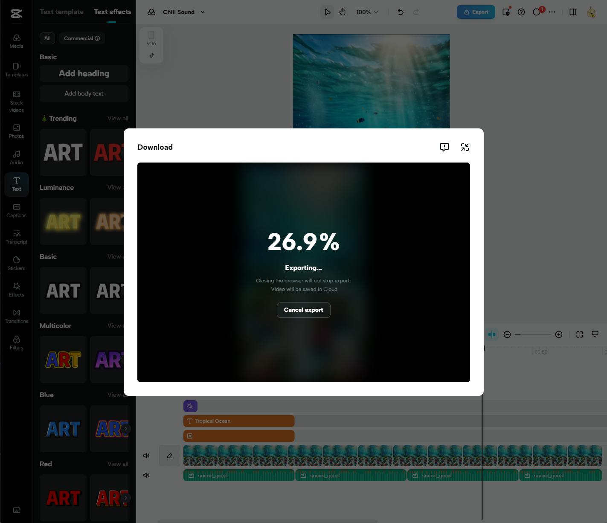
Task: Click the 00:50 timeline ruler mark
Action: click(x=541, y=352)
